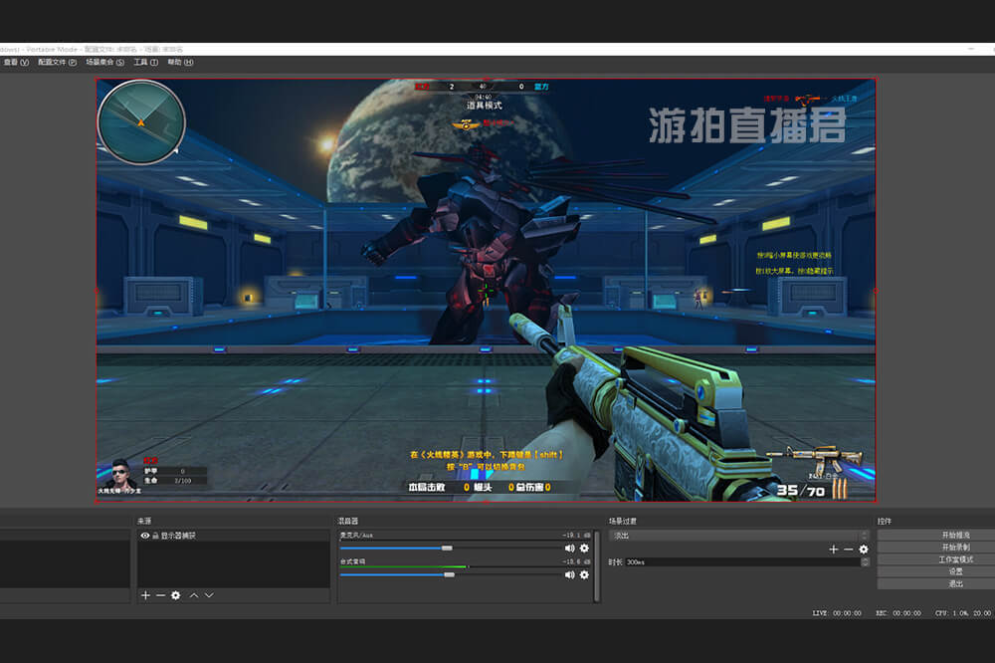995x663 pixels.
Task: Move the source up with the up arrow
Action: (194, 595)
